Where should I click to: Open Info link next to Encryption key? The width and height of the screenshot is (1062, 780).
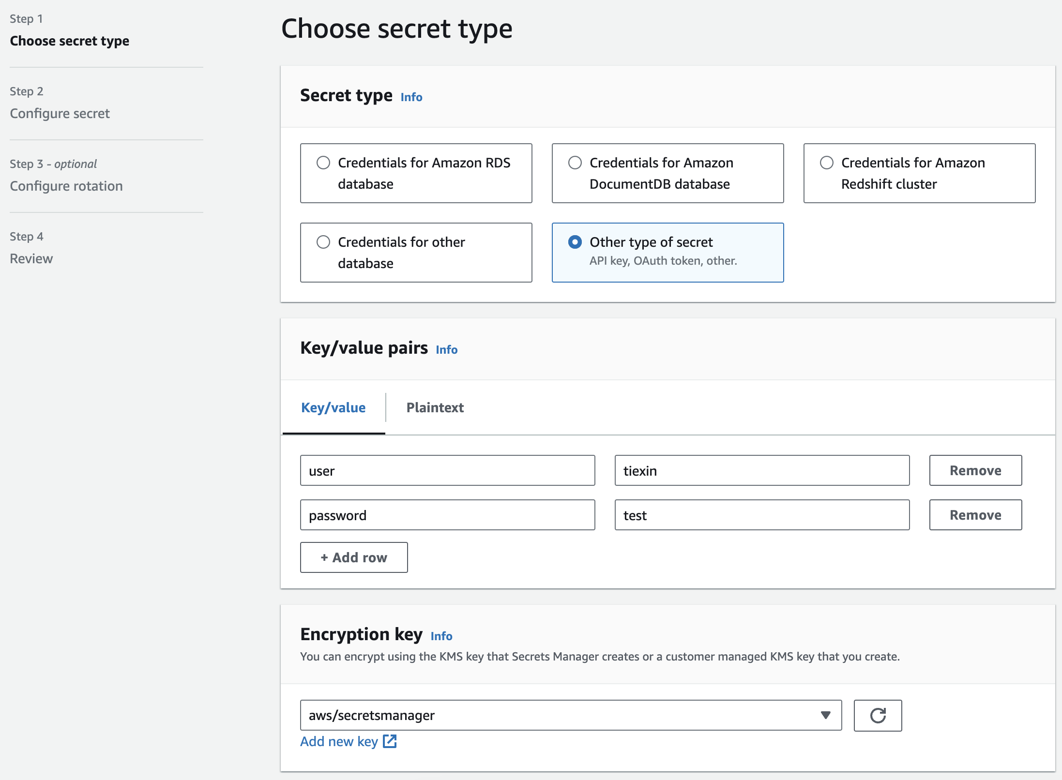(x=441, y=636)
